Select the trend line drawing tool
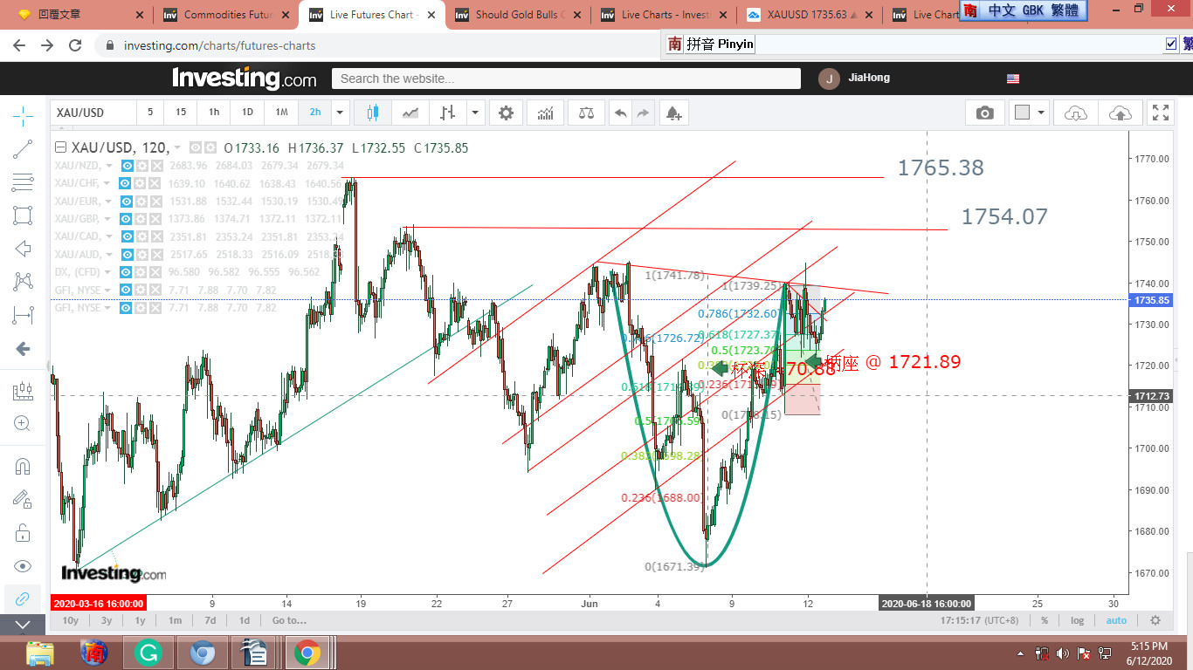Image resolution: width=1193 pixels, height=670 pixels. [23, 149]
